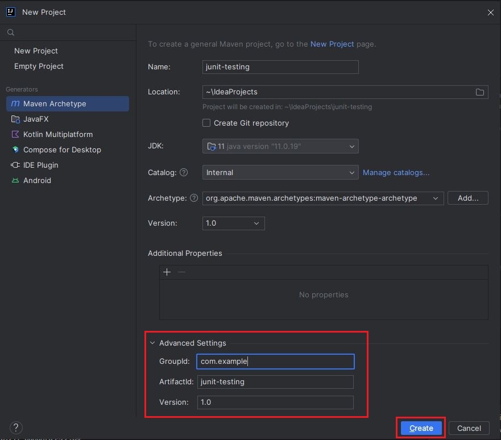
Task: Select Kotlin Multiplatform generator
Action: click(68, 134)
